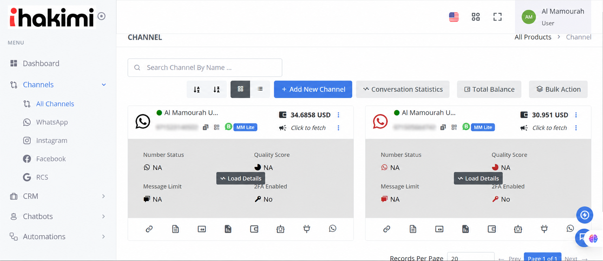The width and height of the screenshot is (603, 261).
Task: Open plug integration icon on 34.6858 USD card
Action: pos(306,228)
